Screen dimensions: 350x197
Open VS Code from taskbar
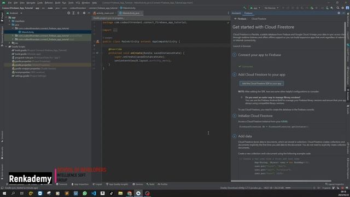94,193
